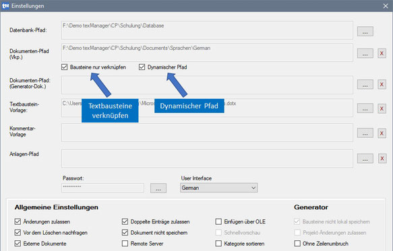Click the Dokumenten-Pfad (Generator-Dok.) field
The image size is (393, 251).
[207, 85]
